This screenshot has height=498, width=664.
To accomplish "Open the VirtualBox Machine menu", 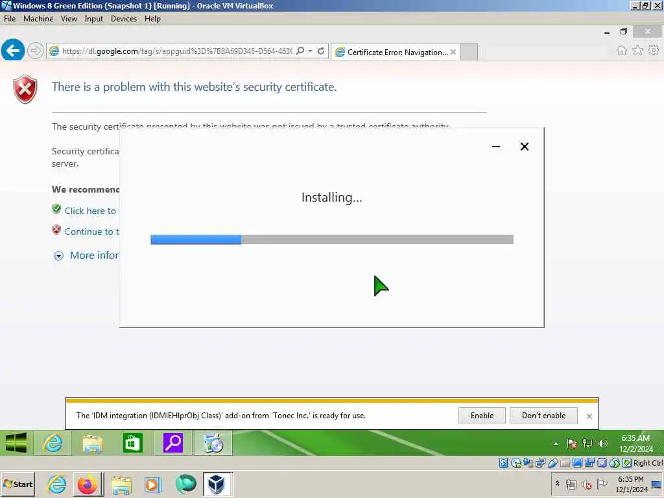I will pos(38,19).
